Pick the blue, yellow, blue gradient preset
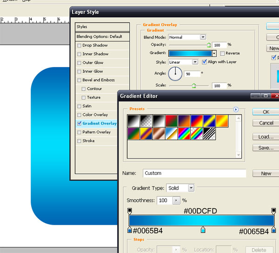The width and height of the screenshot is (279, 253). pyautogui.click(x=209, y=121)
